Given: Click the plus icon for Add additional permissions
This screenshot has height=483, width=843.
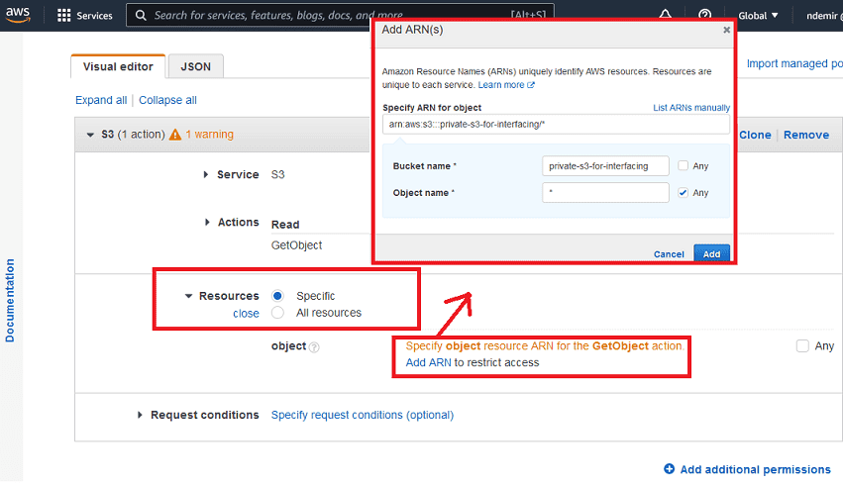Looking at the screenshot, I should 670,469.
